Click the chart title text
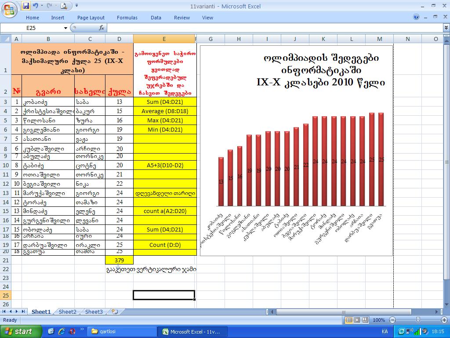The height and width of the screenshot is (338, 450). [x=321, y=70]
